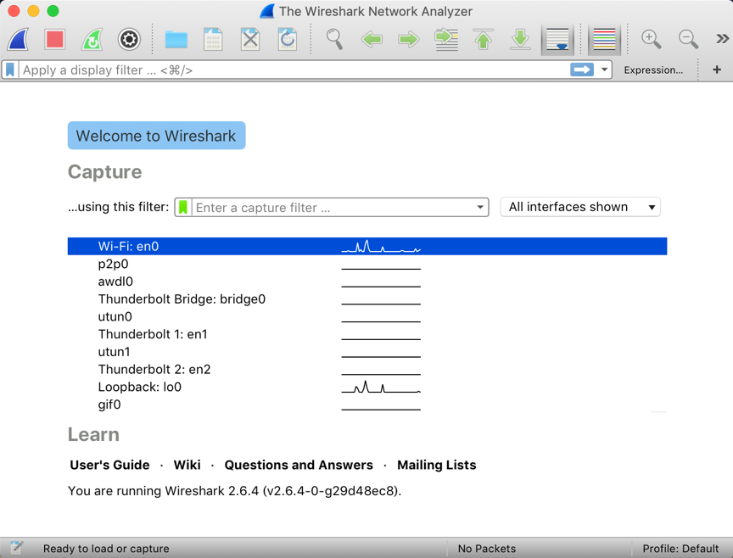Select Thunderbolt 2: en2 interface
Screen dimensions: 733x558
point(367,369)
